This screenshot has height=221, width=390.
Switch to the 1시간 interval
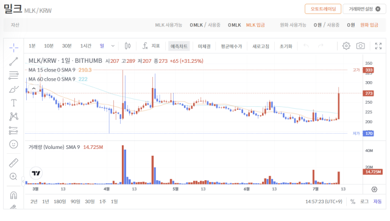[85, 46]
